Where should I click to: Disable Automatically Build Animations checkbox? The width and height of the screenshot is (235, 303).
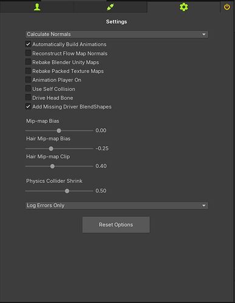click(28, 44)
